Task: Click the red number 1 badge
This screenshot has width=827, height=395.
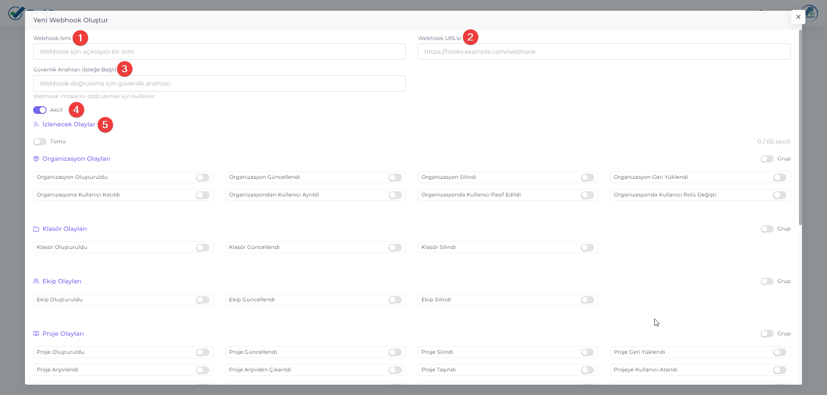Action: coord(80,38)
